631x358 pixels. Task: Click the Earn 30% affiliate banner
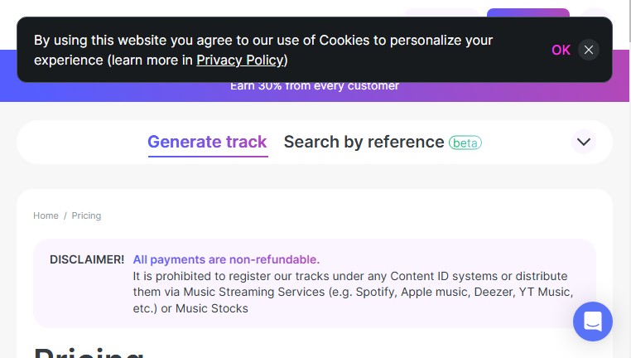click(x=315, y=86)
